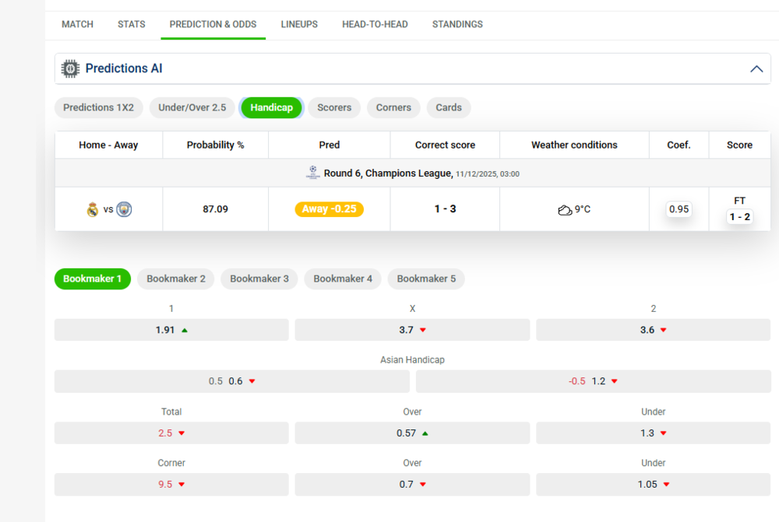Select Bookmaker 1
The width and height of the screenshot is (779, 522).
pyautogui.click(x=93, y=279)
